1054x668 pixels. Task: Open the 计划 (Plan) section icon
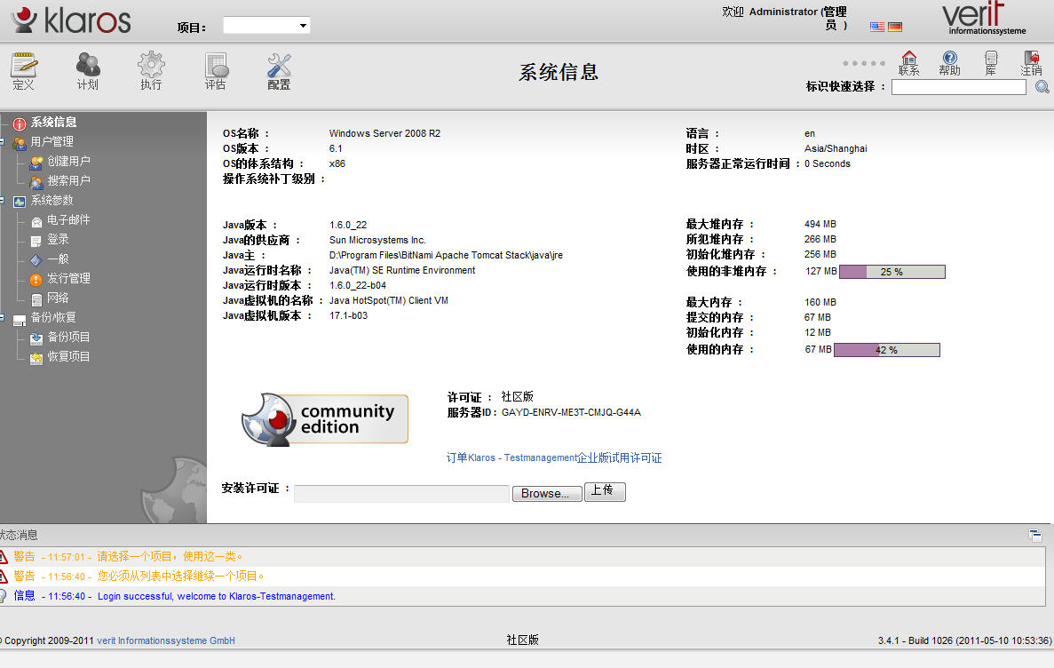coord(87,71)
